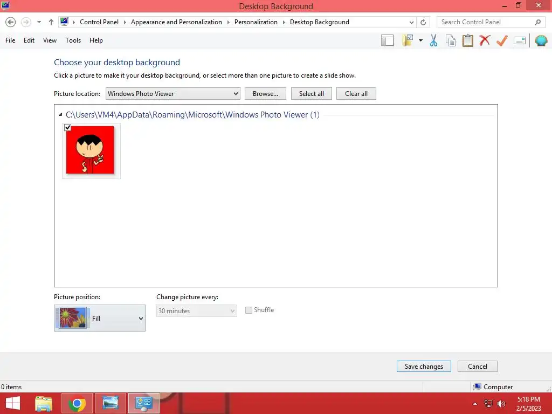Click the network tray icon

pyautogui.click(x=488, y=404)
